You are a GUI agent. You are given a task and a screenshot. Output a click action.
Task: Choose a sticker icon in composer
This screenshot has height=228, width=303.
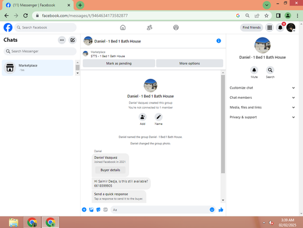pos(98,210)
